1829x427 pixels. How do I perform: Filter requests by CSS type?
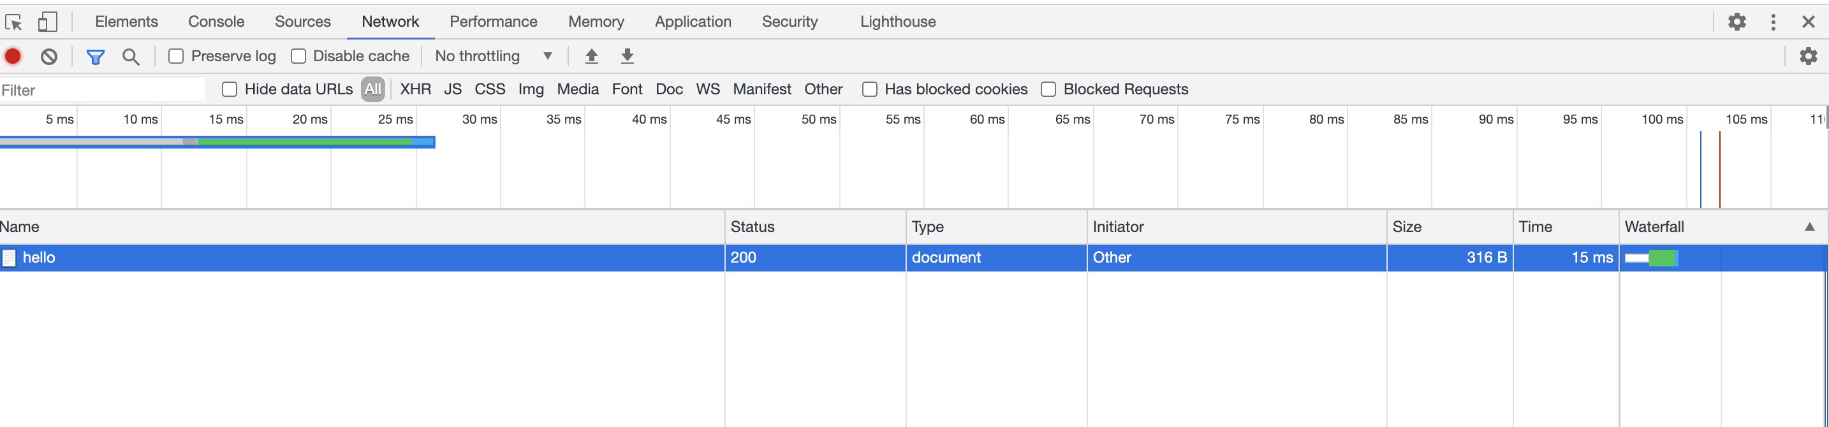pyautogui.click(x=489, y=89)
